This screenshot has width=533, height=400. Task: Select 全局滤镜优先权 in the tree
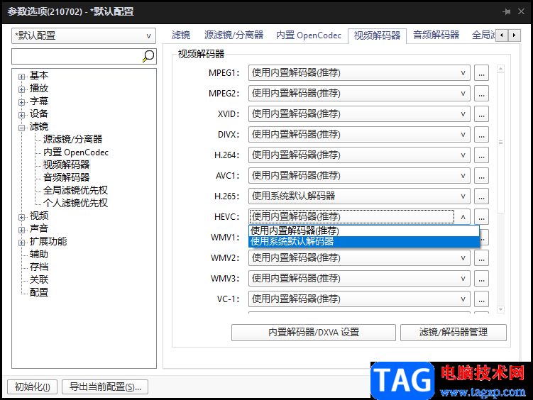click(x=75, y=190)
